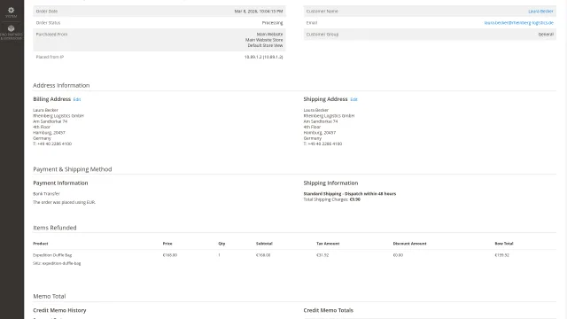Click the 'Product' column header
Image resolution: width=567 pixels, height=319 pixels.
[40, 244]
